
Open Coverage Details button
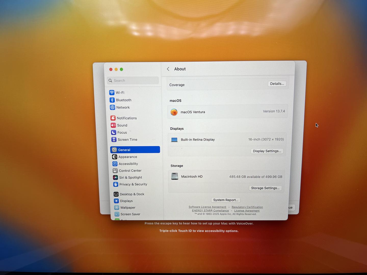click(x=277, y=84)
